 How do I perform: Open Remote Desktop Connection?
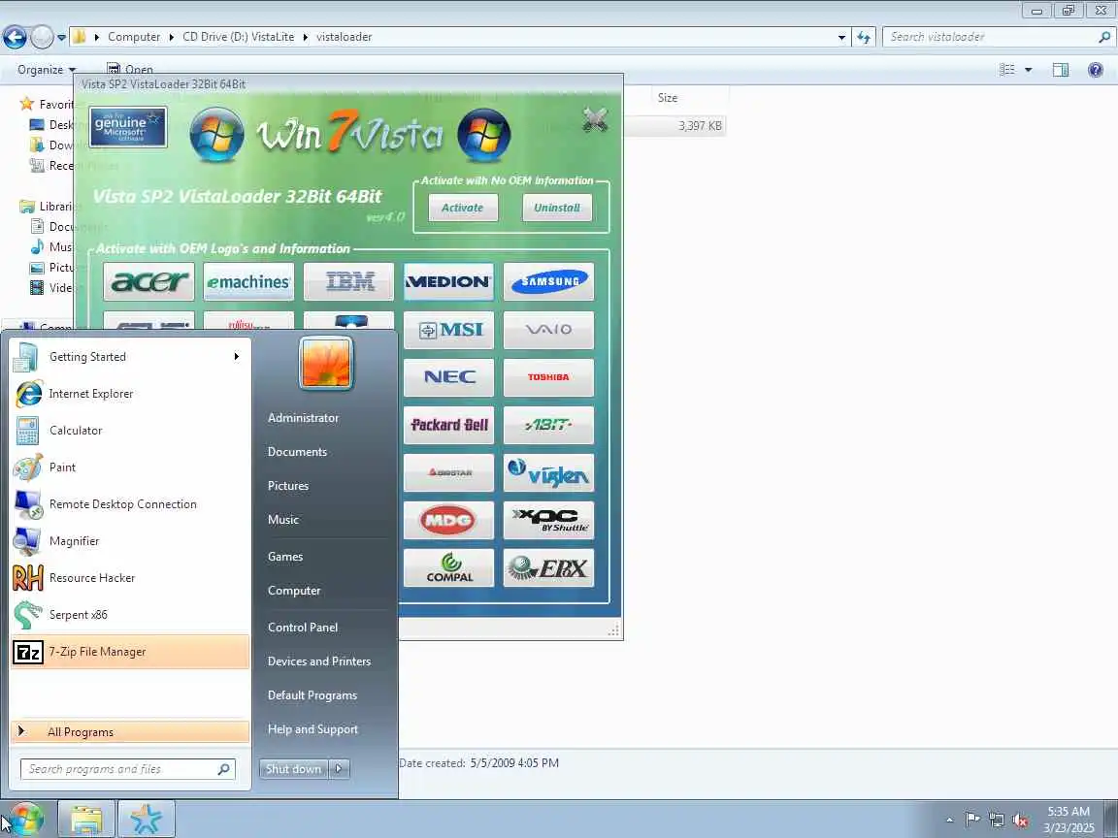click(x=130, y=503)
